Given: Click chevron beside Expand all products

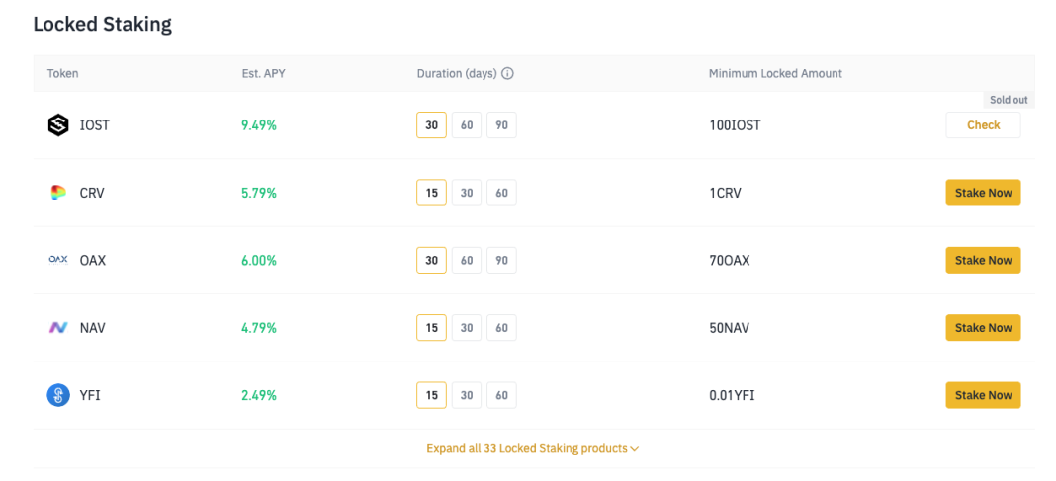Looking at the screenshot, I should point(635,449).
